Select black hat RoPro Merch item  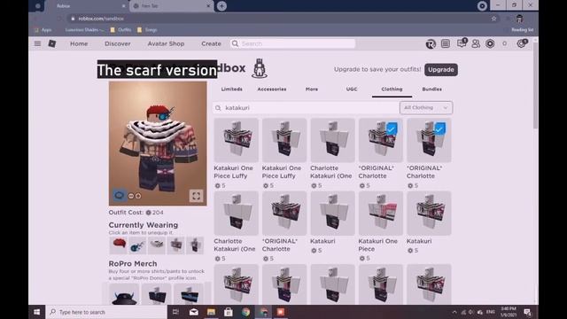click(x=124, y=294)
